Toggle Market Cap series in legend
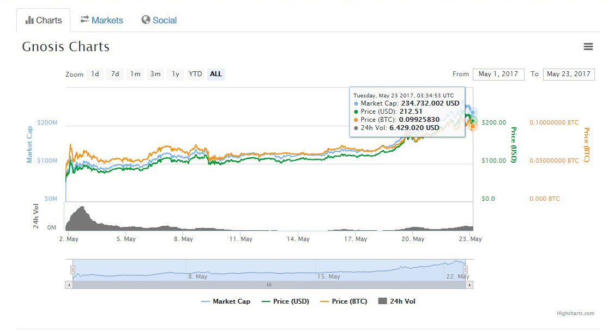This screenshot has width=614, height=333. coord(226,301)
